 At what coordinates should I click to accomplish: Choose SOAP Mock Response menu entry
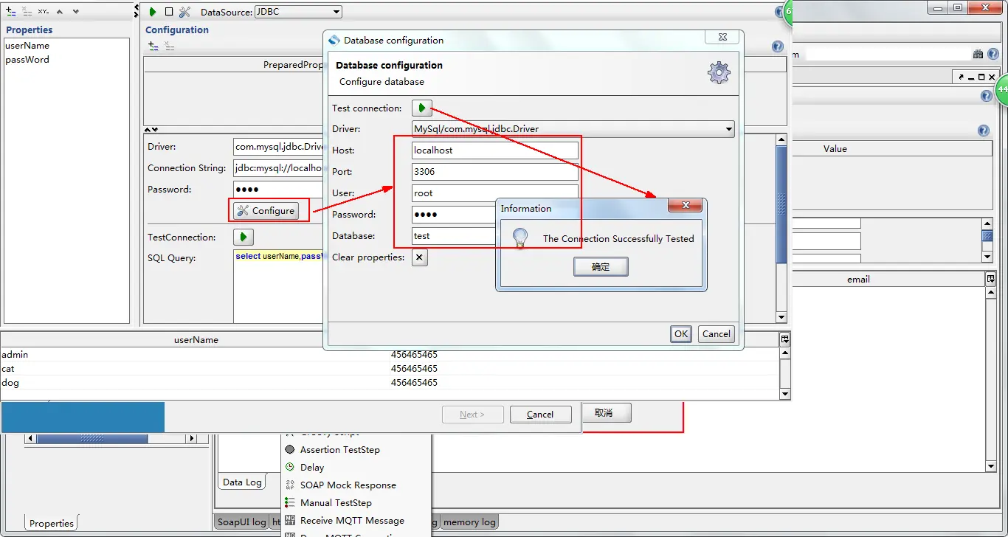[348, 485]
